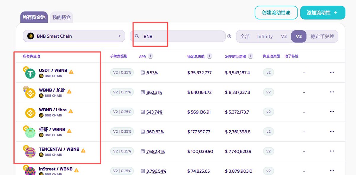
Task: Open the BNB Smart Chain network dropdown
Action: click(74, 36)
